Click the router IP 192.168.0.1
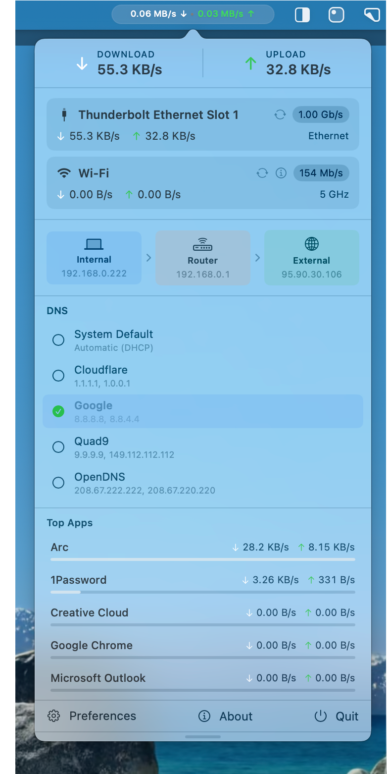387x774 pixels. (203, 274)
